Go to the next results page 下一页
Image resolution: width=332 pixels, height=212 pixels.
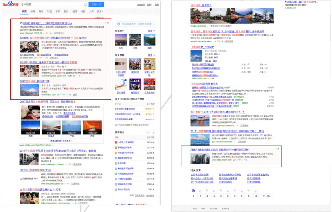point(266,196)
